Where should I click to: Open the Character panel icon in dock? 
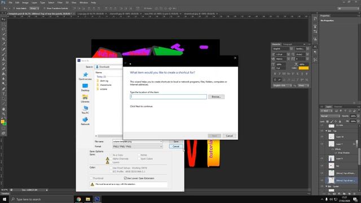coord(315,47)
